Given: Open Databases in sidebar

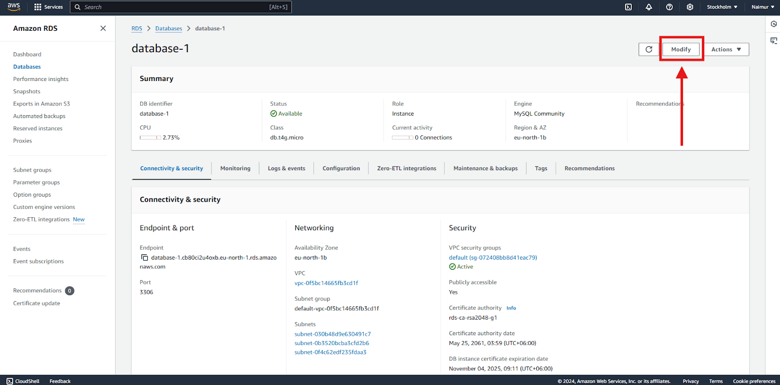Looking at the screenshot, I should click(x=27, y=67).
